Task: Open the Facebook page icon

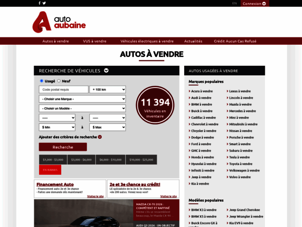Action: 39,3
